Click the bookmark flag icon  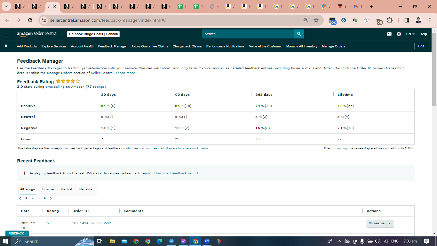point(6,46)
